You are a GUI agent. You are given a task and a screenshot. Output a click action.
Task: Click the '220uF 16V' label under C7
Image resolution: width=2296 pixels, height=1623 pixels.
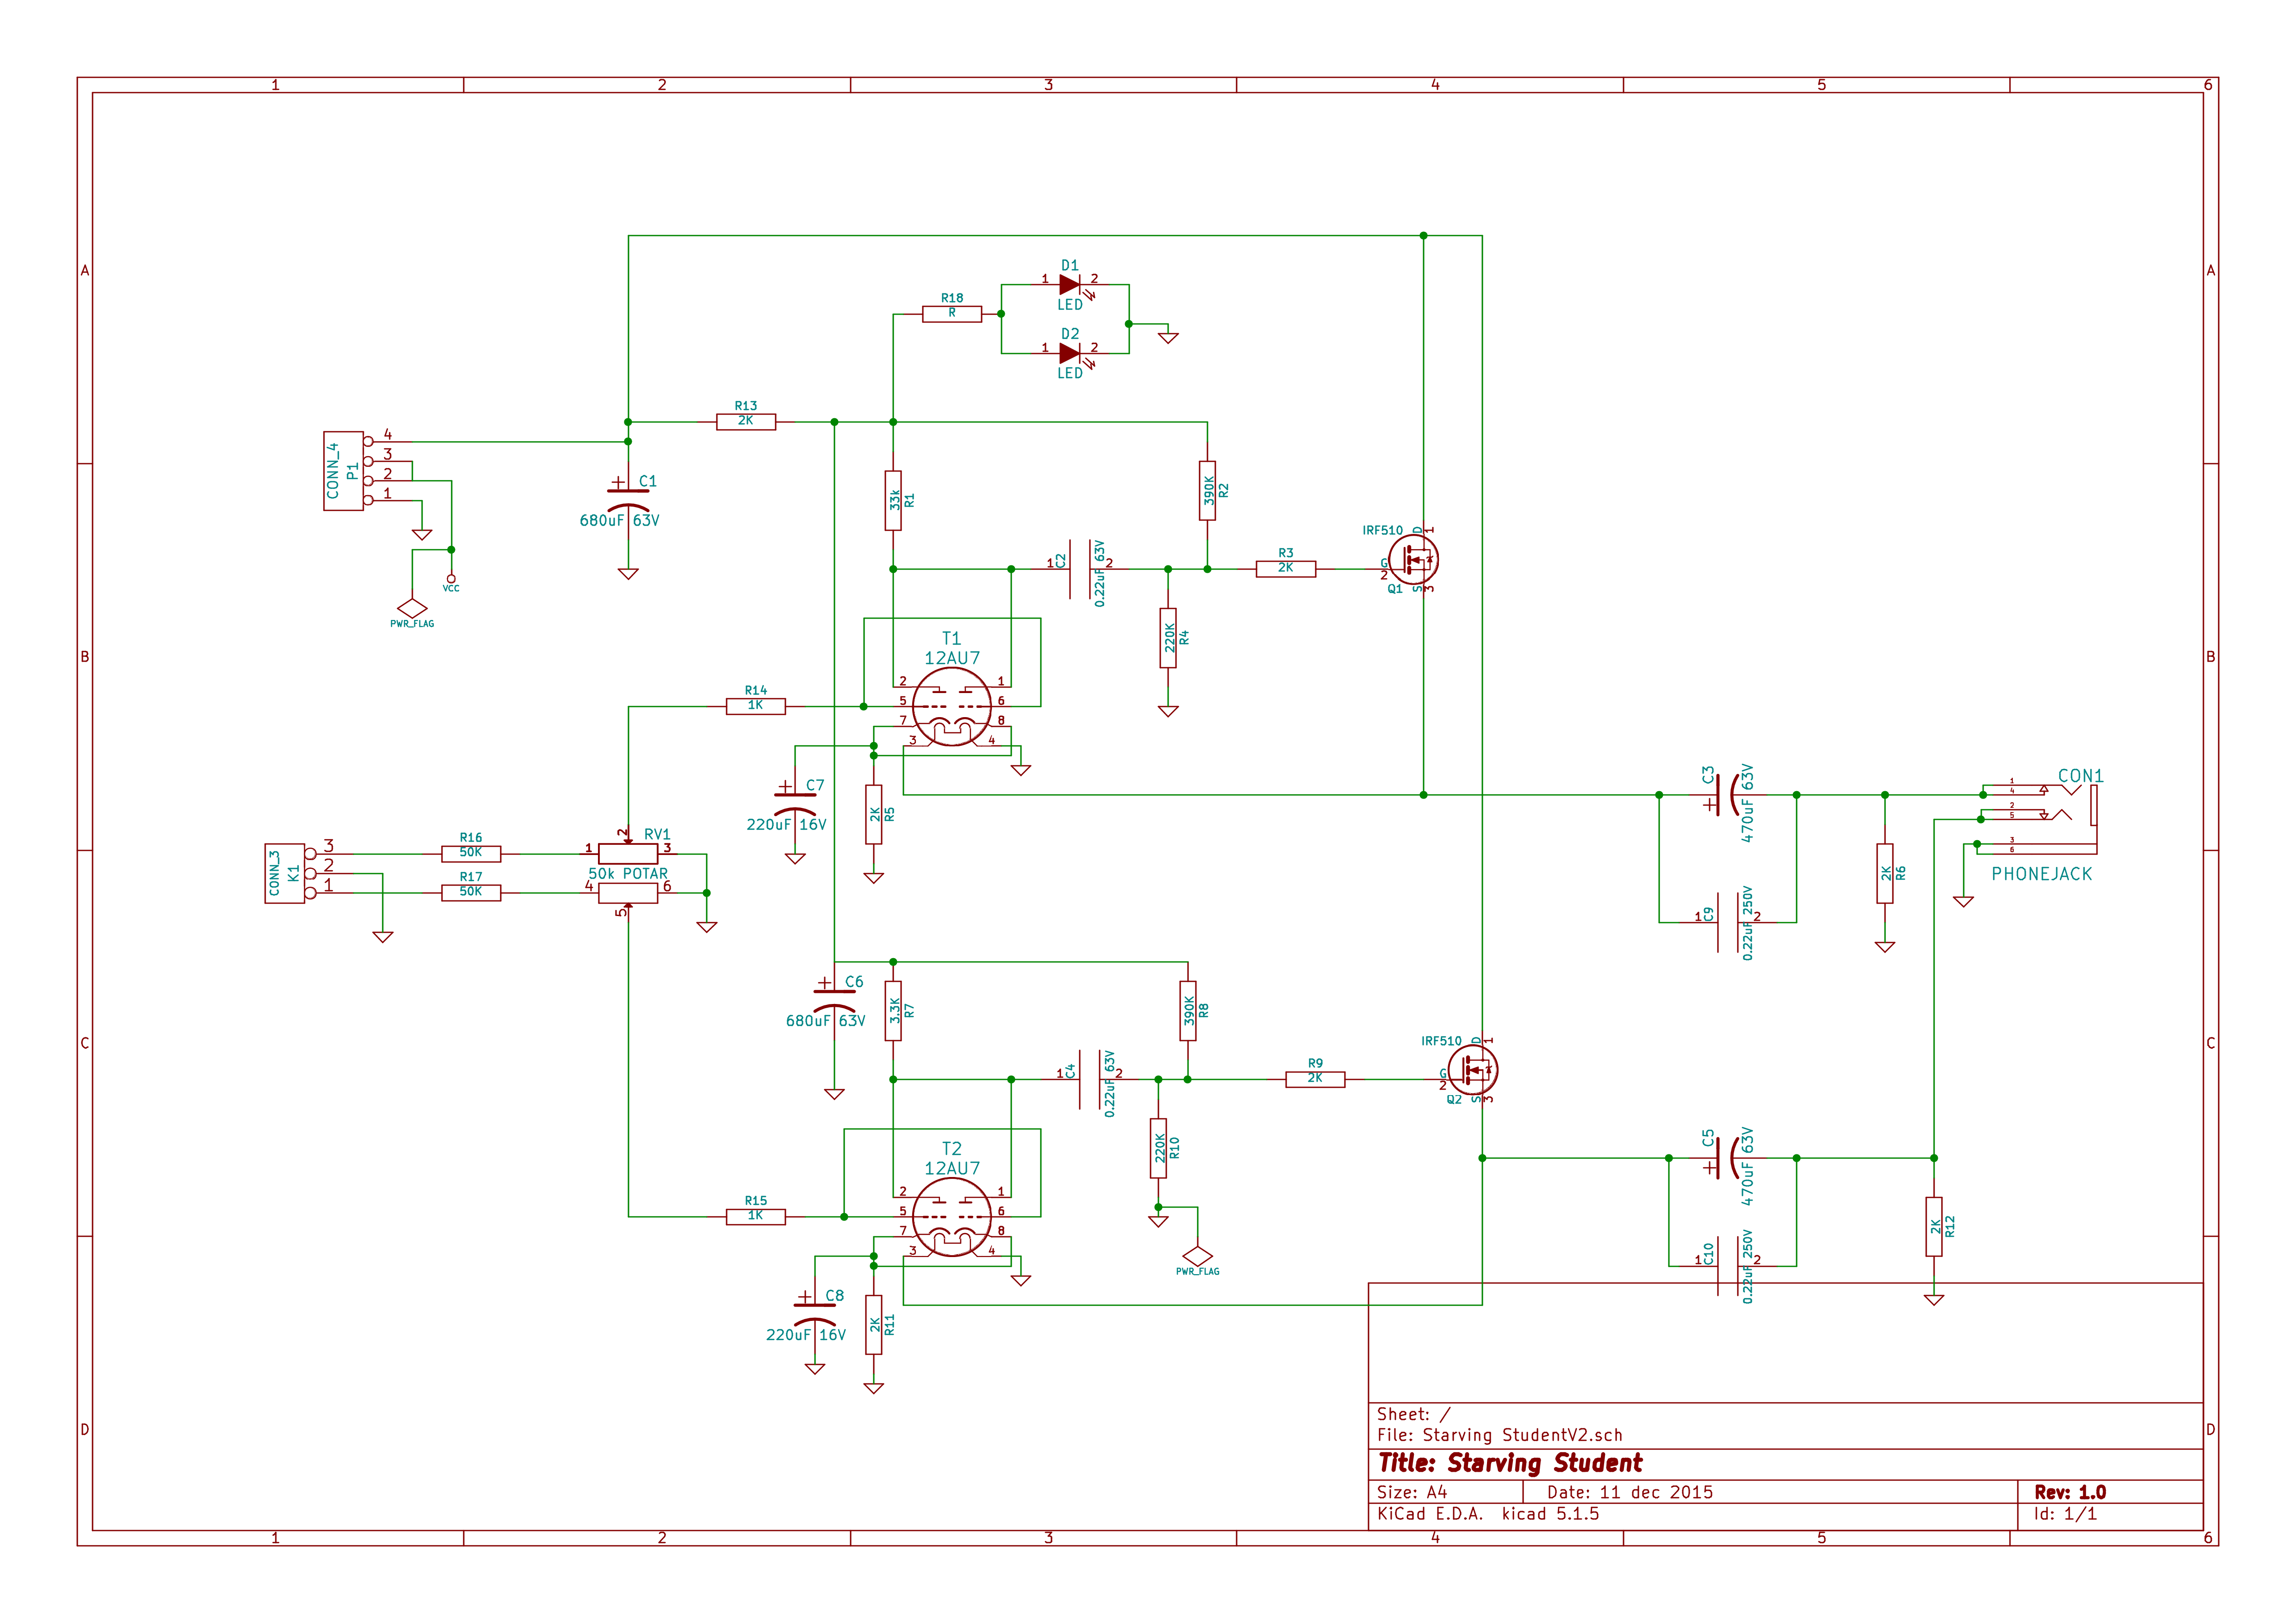(x=787, y=825)
